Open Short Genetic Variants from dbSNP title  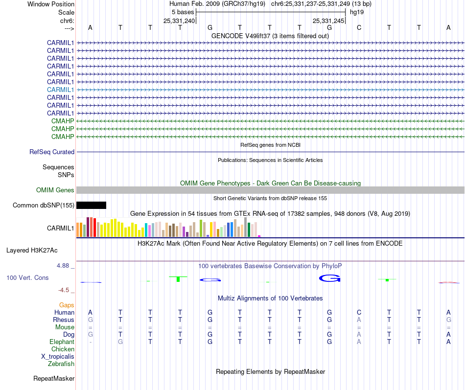(x=270, y=198)
